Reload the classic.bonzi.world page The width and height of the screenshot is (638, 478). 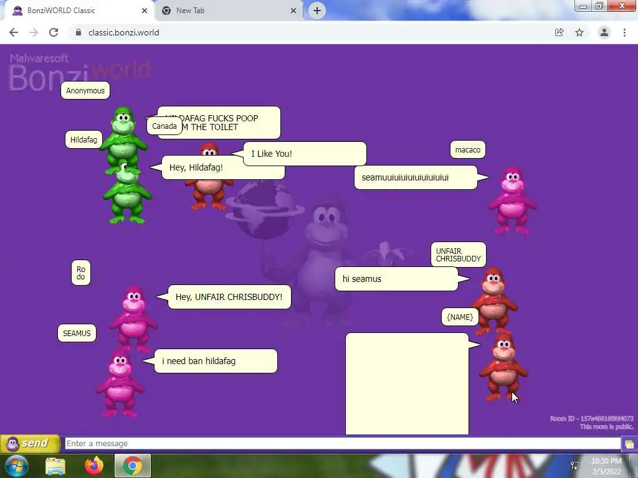[54, 32]
